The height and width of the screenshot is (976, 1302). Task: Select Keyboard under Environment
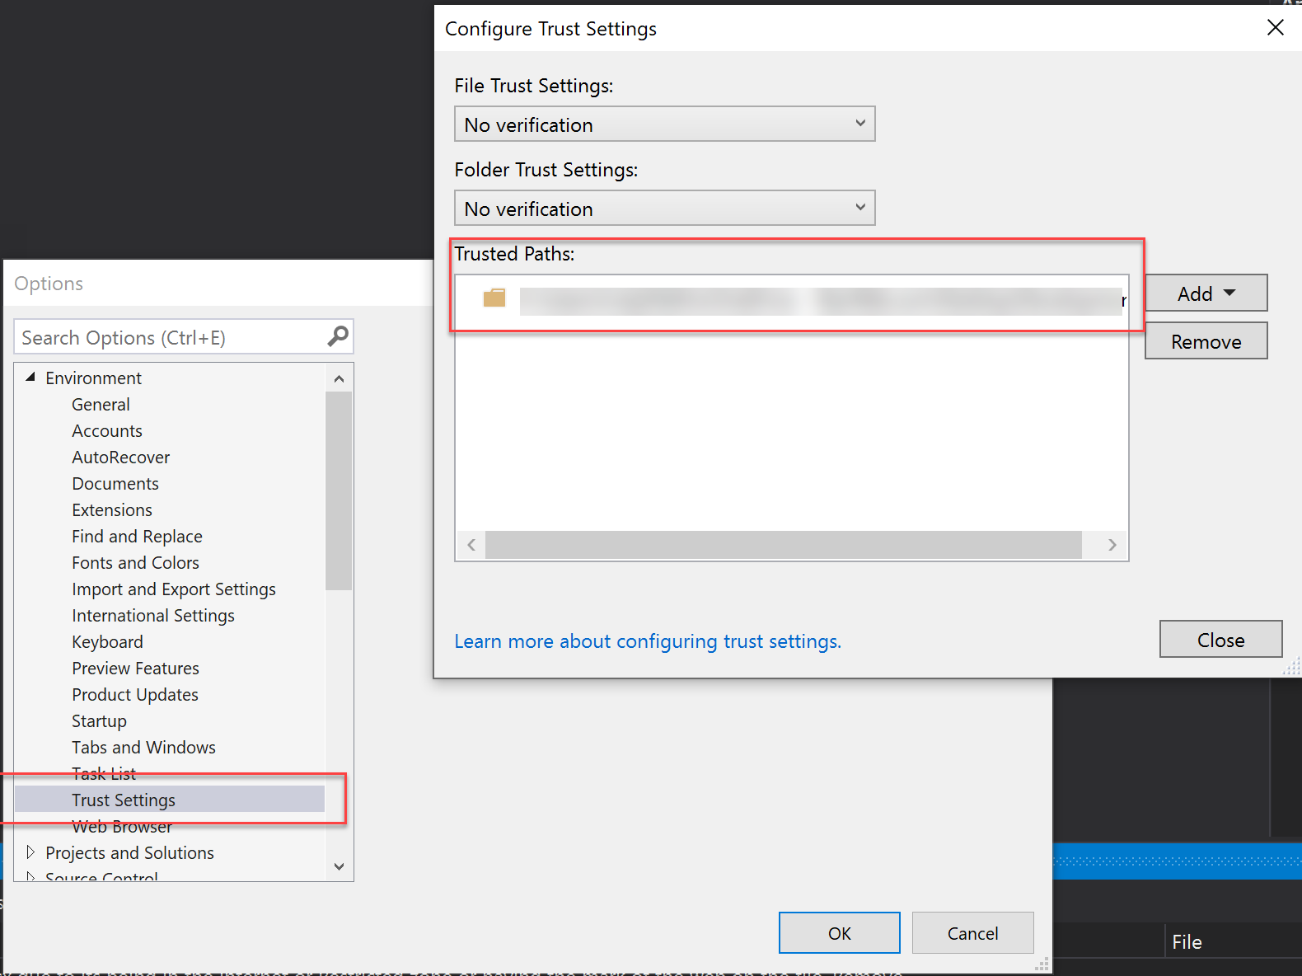[107, 642]
